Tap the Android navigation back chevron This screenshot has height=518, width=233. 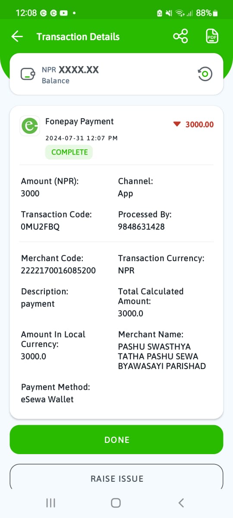pos(181,502)
